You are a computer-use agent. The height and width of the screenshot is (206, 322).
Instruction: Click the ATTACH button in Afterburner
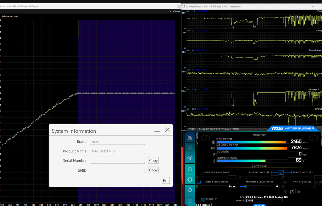tap(259, 205)
